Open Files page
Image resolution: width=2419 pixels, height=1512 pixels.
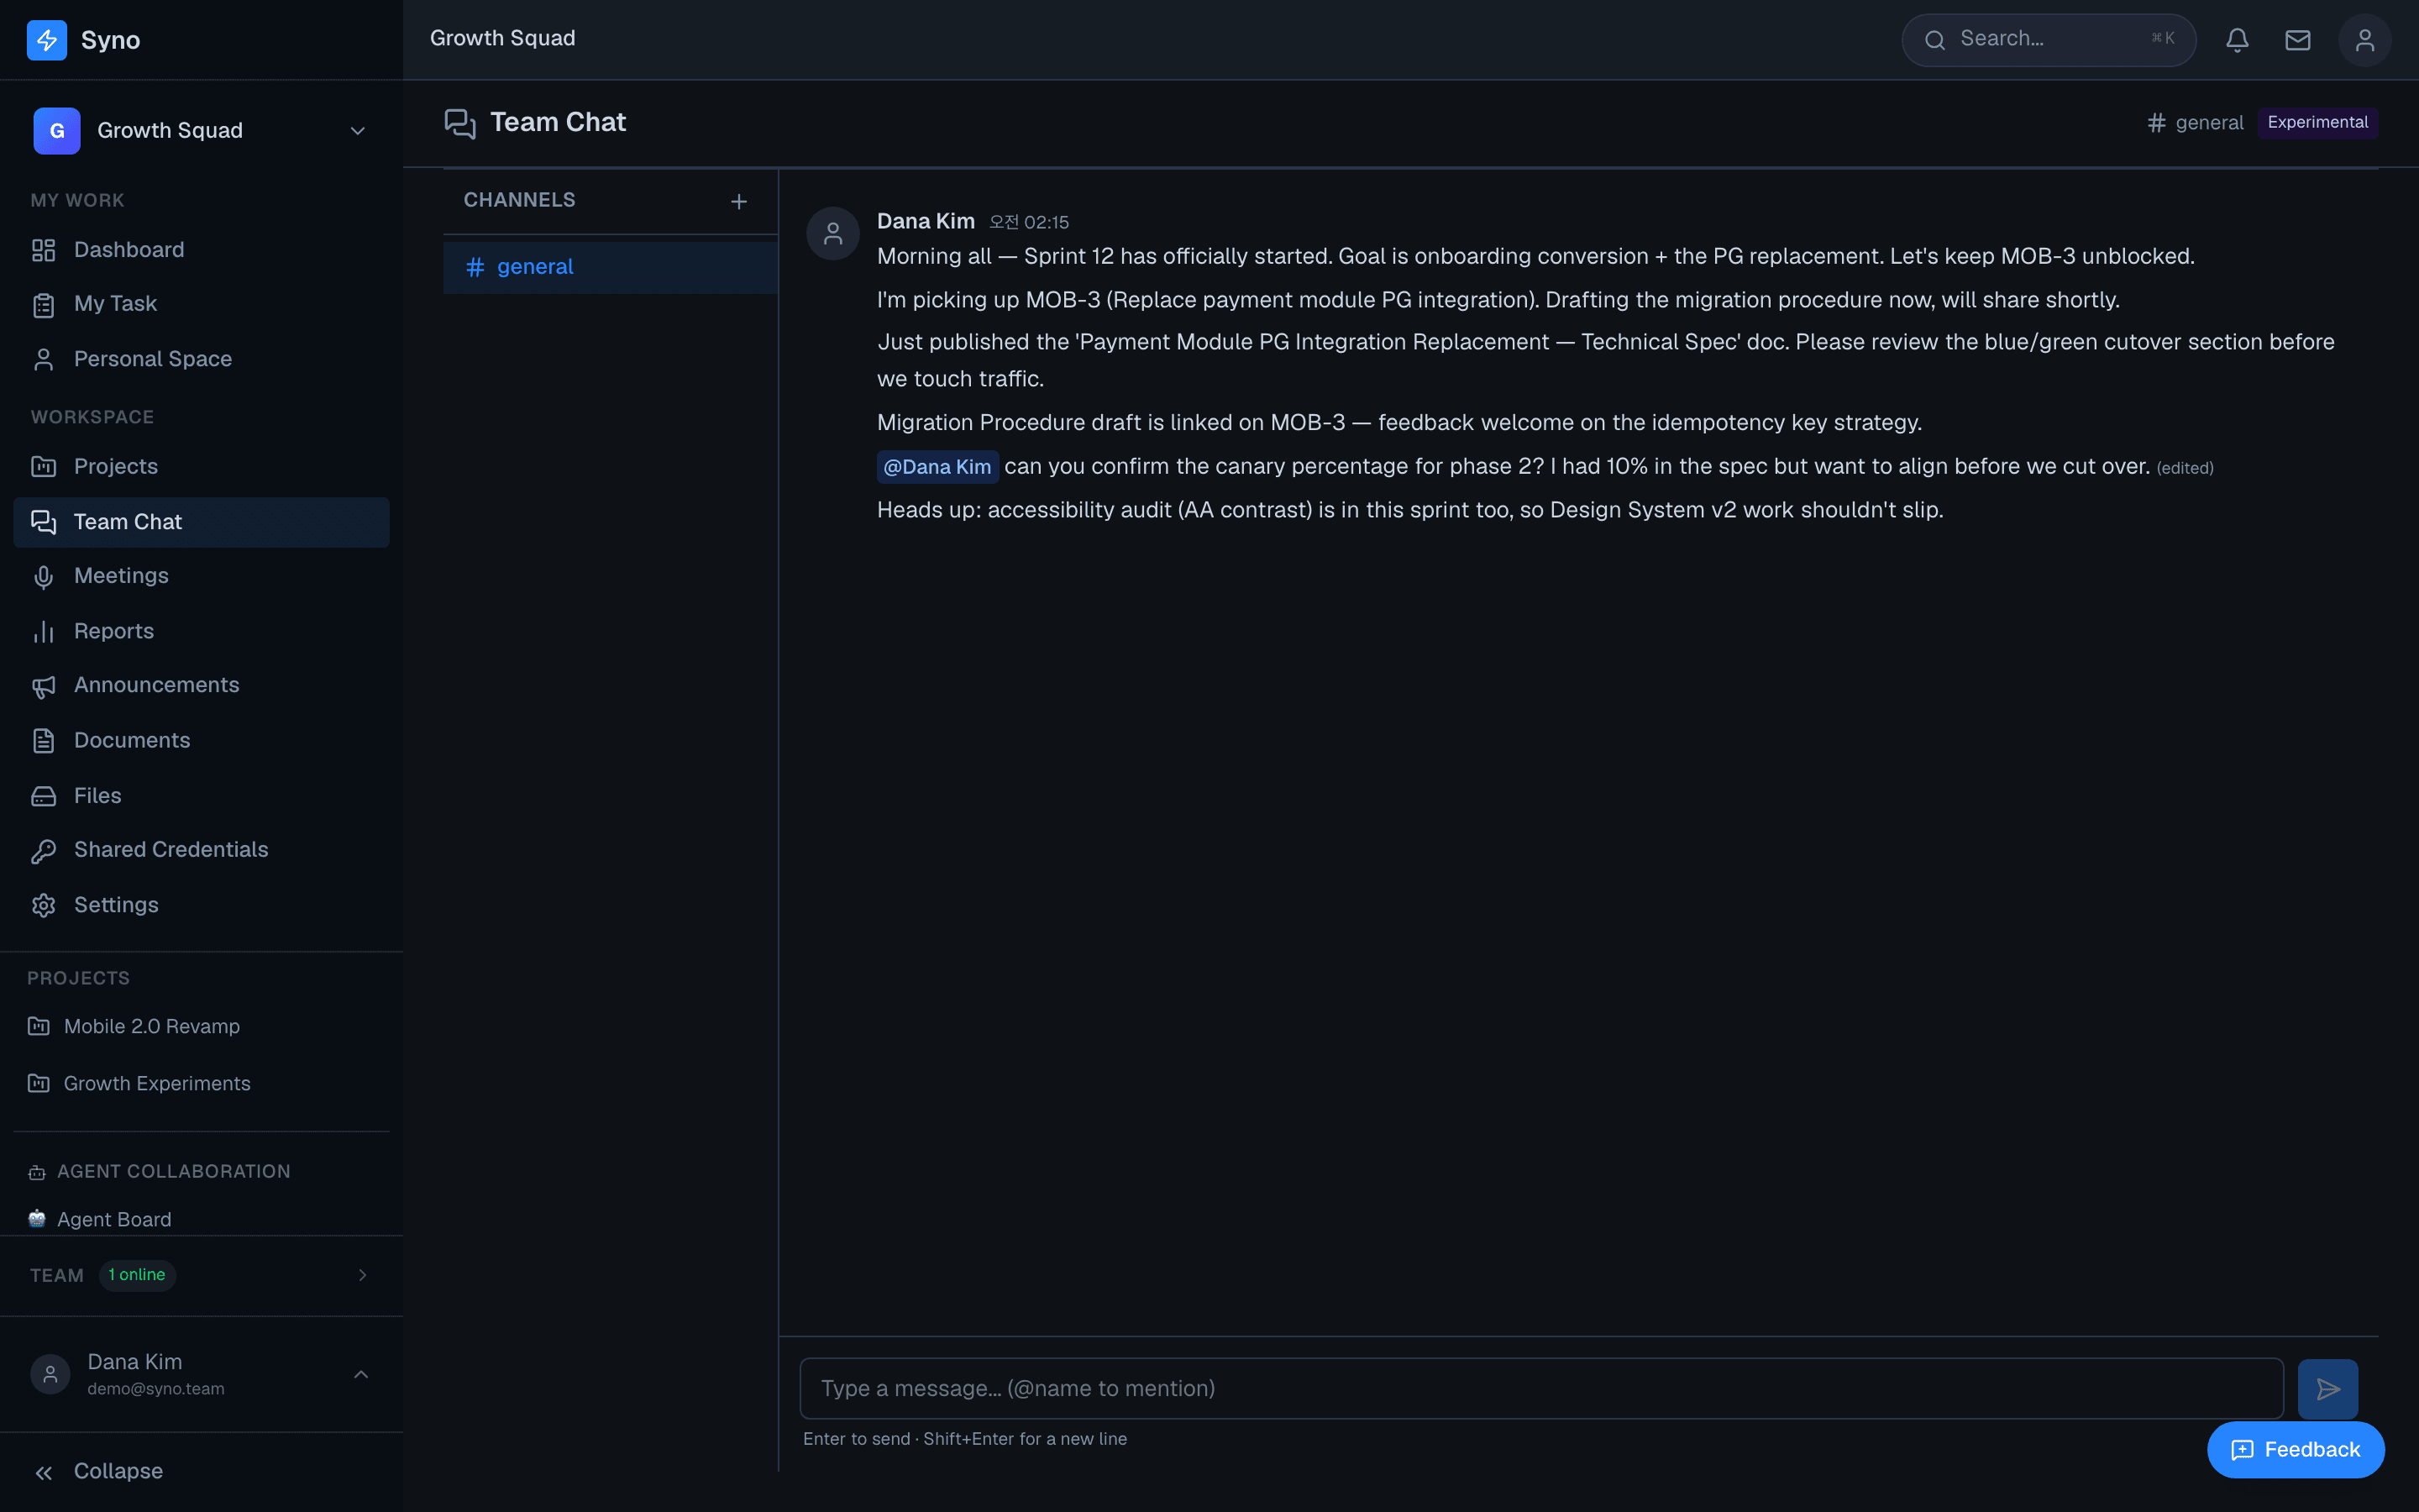point(202,796)
